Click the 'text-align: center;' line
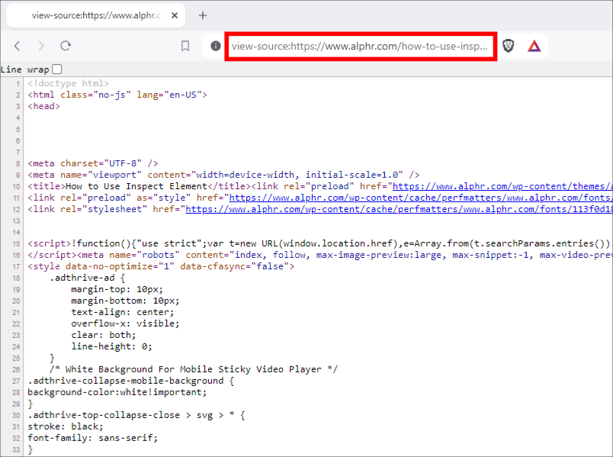The image size is (613, 457). click(x=123, y=312)
